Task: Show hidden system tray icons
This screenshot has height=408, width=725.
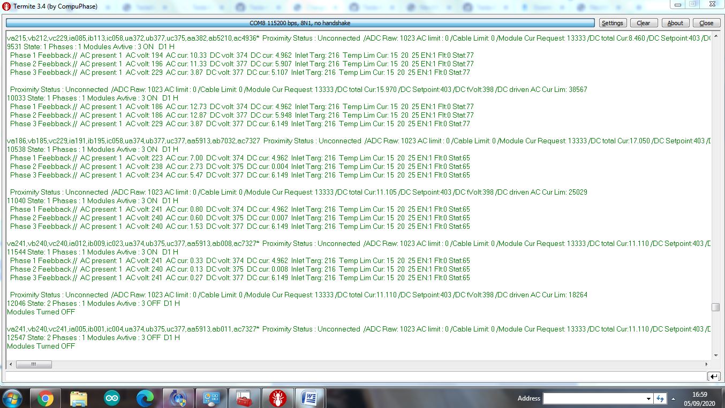Action: click(673, 399)
